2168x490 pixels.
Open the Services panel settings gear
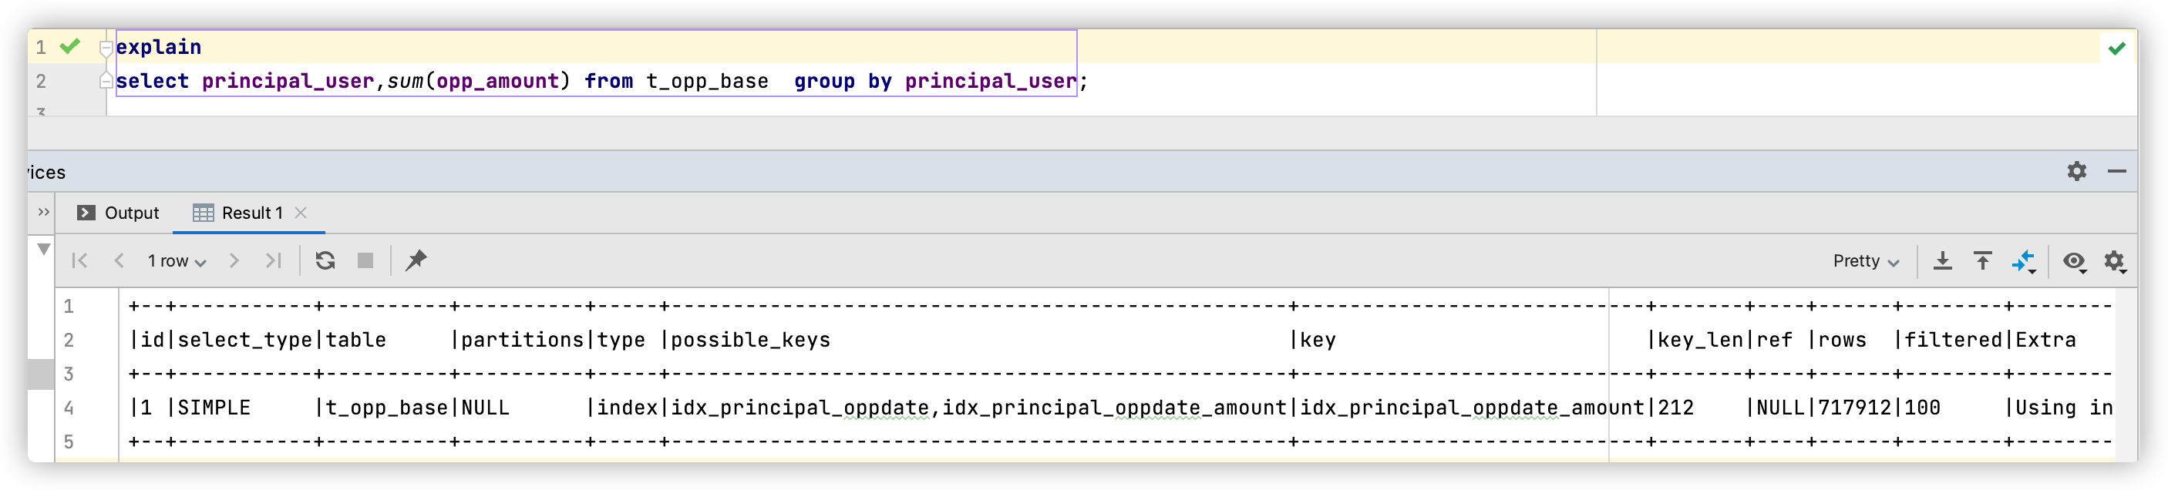(2076, 172)
